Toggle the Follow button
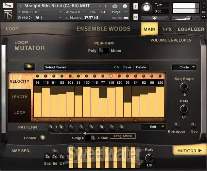 43,138
